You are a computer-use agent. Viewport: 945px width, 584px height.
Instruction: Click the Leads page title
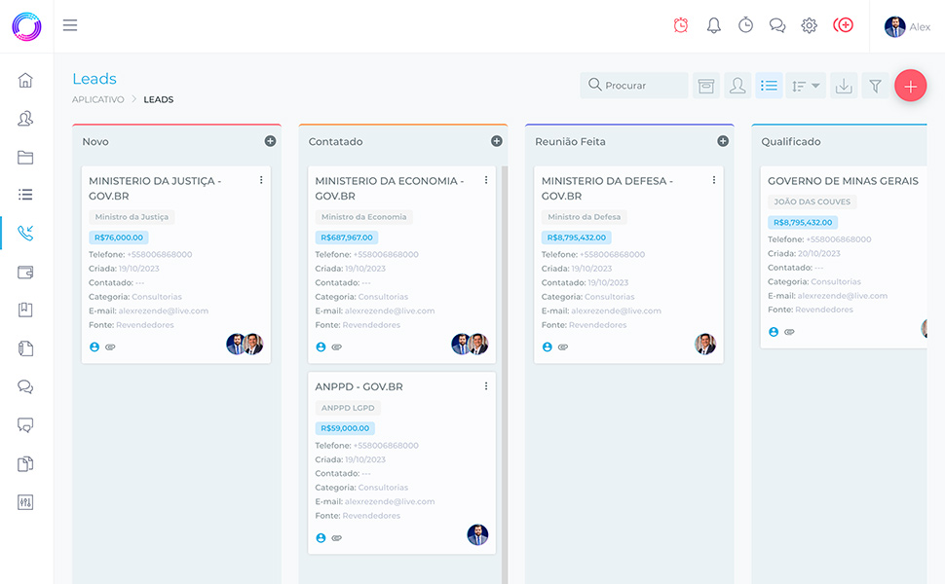[x=94, y=79]
